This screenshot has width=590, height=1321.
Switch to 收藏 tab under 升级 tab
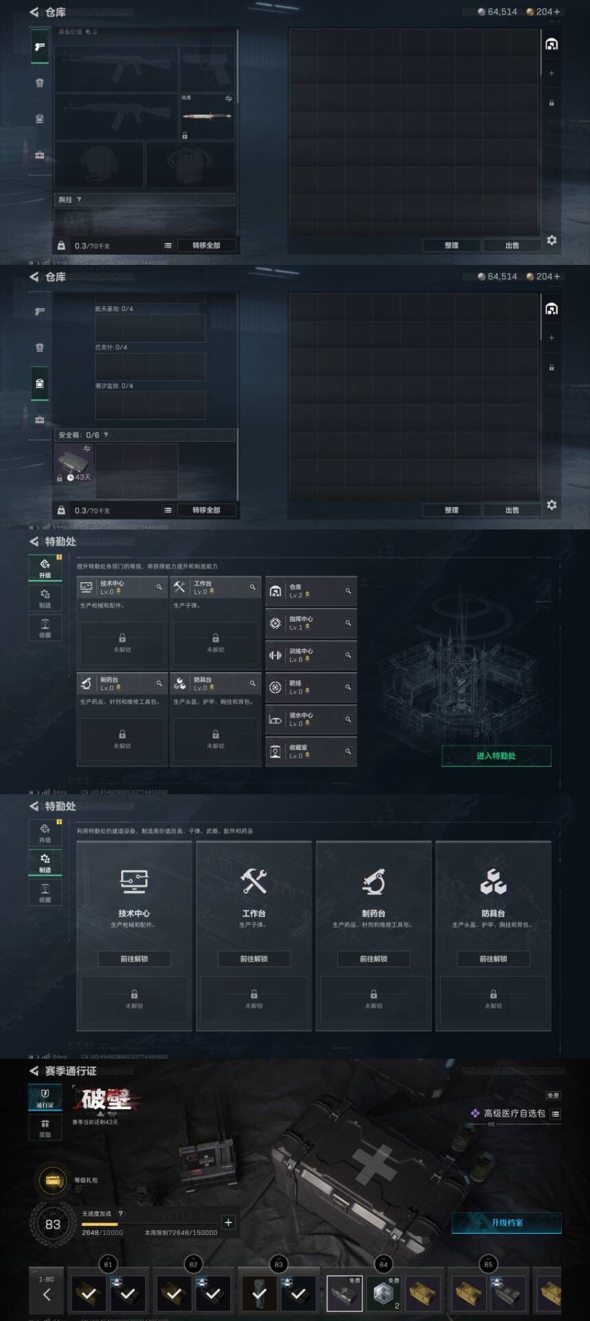coord(45,627)
